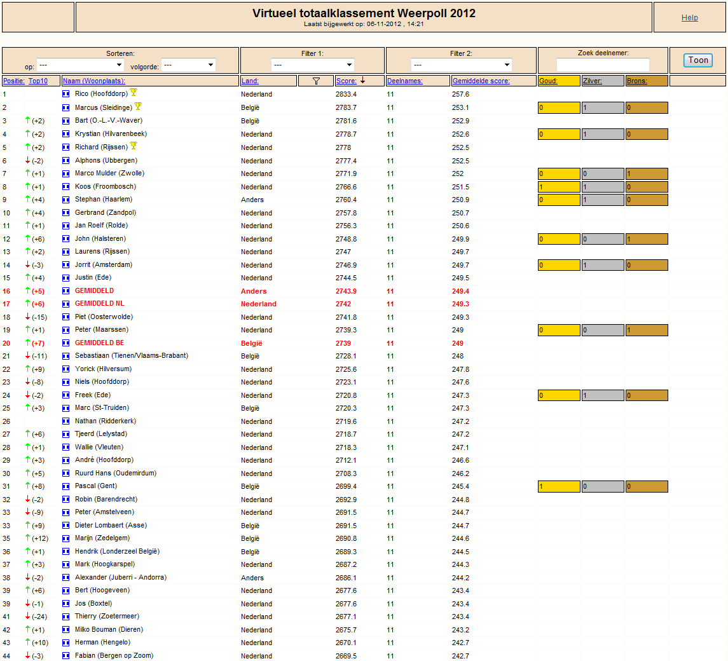Open the blue icon next to Bart (O.-L.-V.-Waver)
The width and height of the screenshot is (728, 661).
66,121
